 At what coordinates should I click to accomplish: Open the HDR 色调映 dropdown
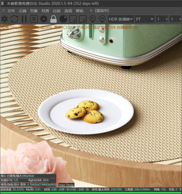click(x=121, y=19)
